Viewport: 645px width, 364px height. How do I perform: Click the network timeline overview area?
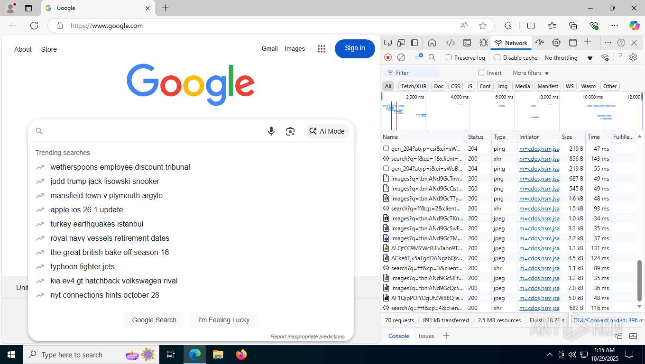pos(512,111)
